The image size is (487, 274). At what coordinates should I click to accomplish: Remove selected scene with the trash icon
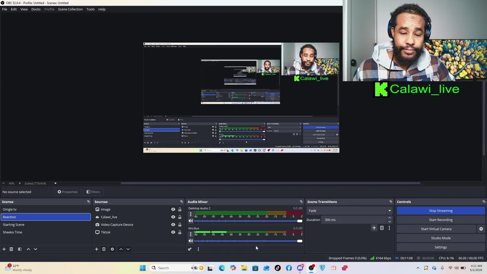[x=11, y=249]
